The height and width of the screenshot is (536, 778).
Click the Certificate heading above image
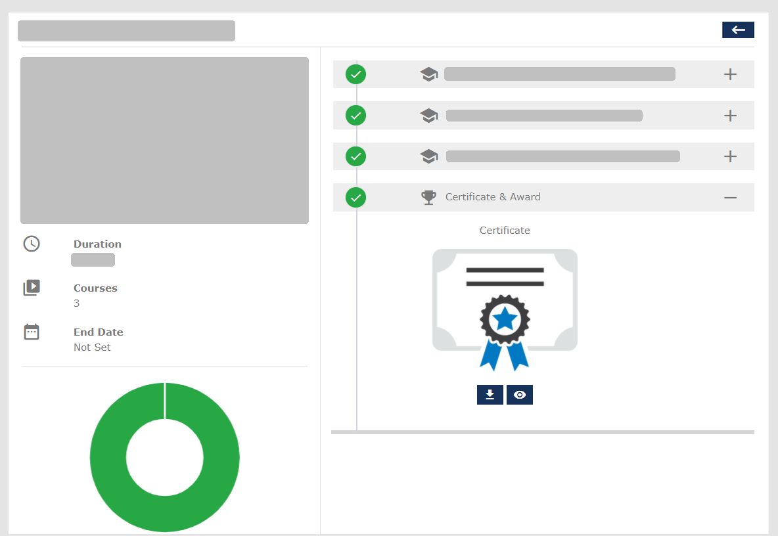pyautogui.click(x=505, y=231)
